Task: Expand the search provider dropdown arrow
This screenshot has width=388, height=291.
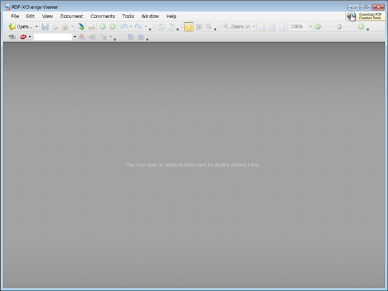Action: [30, 37]
